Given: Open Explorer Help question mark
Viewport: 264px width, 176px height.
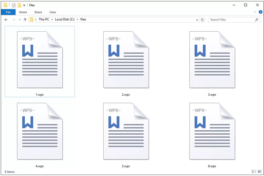Looking at the screenshot, I should pyautogui.click(x=261, y=12).
